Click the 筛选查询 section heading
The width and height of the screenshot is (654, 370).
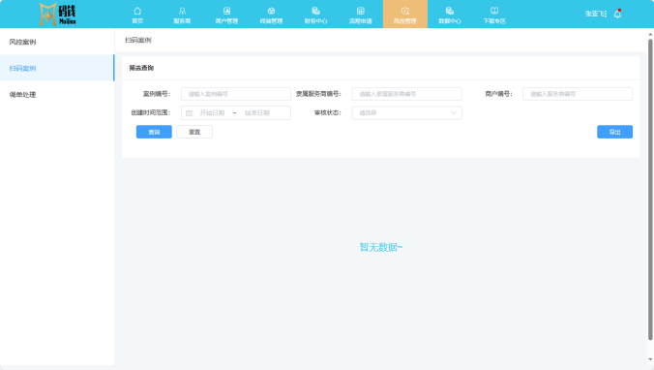pos(141,68)
